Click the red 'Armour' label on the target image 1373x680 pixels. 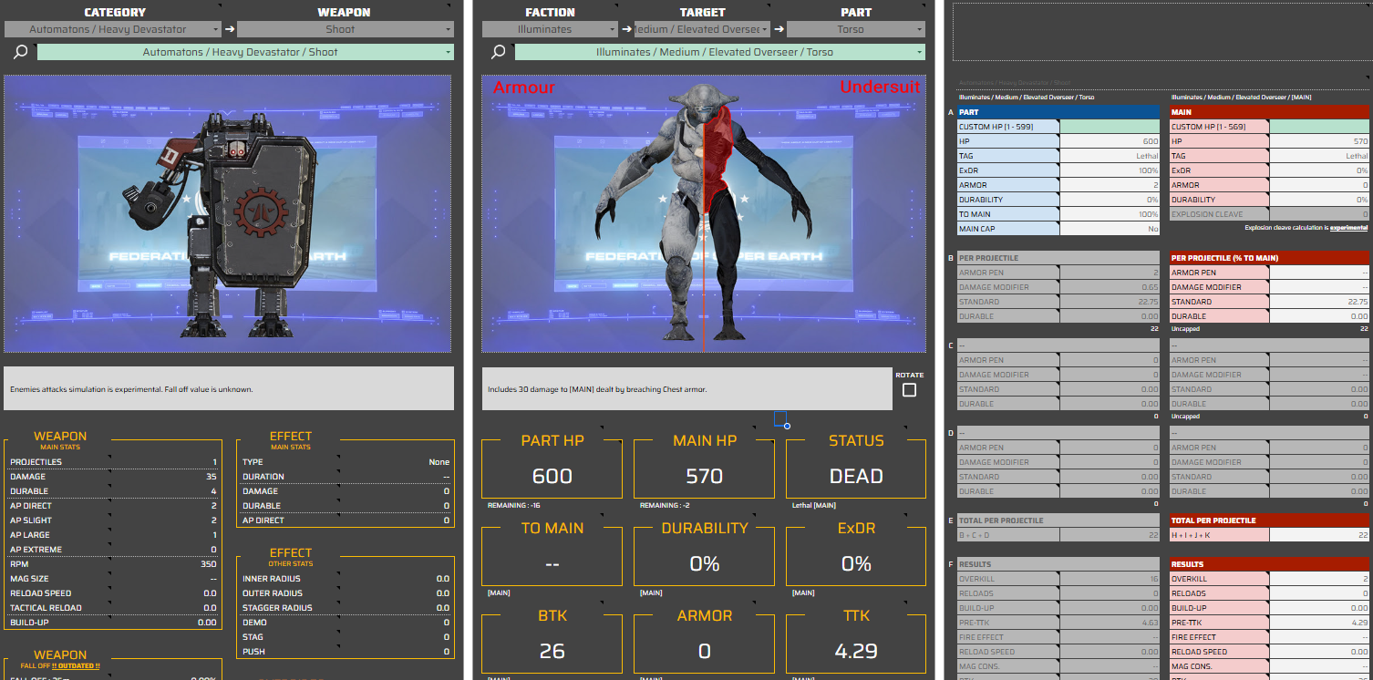tap(524, 88)
